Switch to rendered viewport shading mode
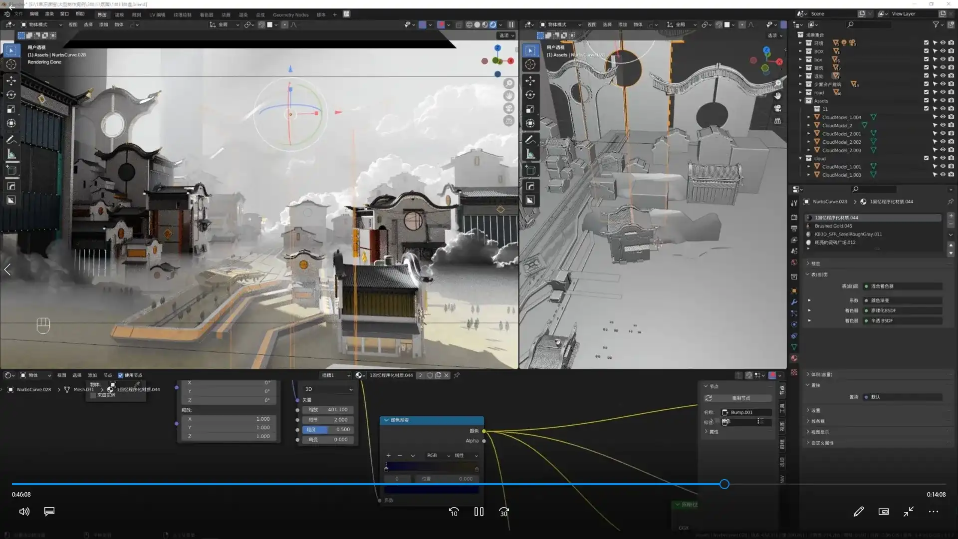The image size is (958, 539). pyautogui.click(x=493, y=24)
